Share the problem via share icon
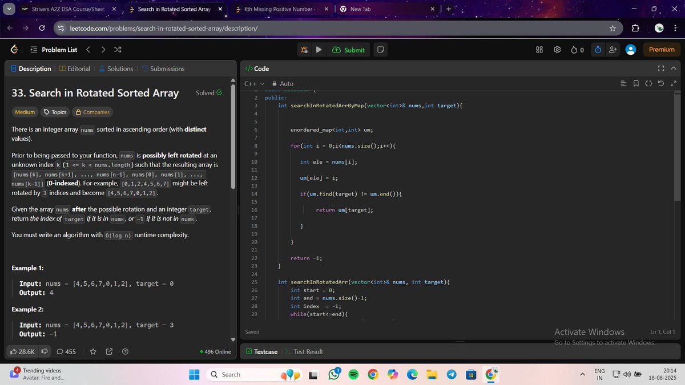Viewport: 685px width, 385px height. (x=109, y=352)
